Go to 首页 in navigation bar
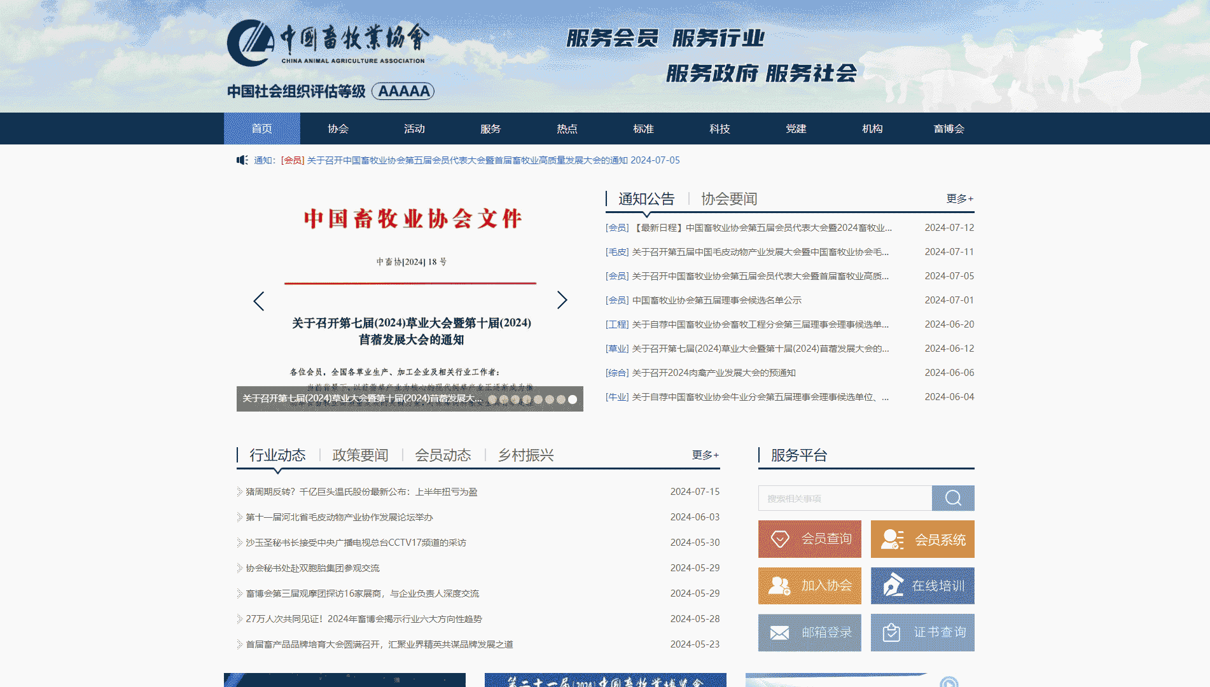The height and width of the screenshot is (687, 1210). tap(262, 128)
